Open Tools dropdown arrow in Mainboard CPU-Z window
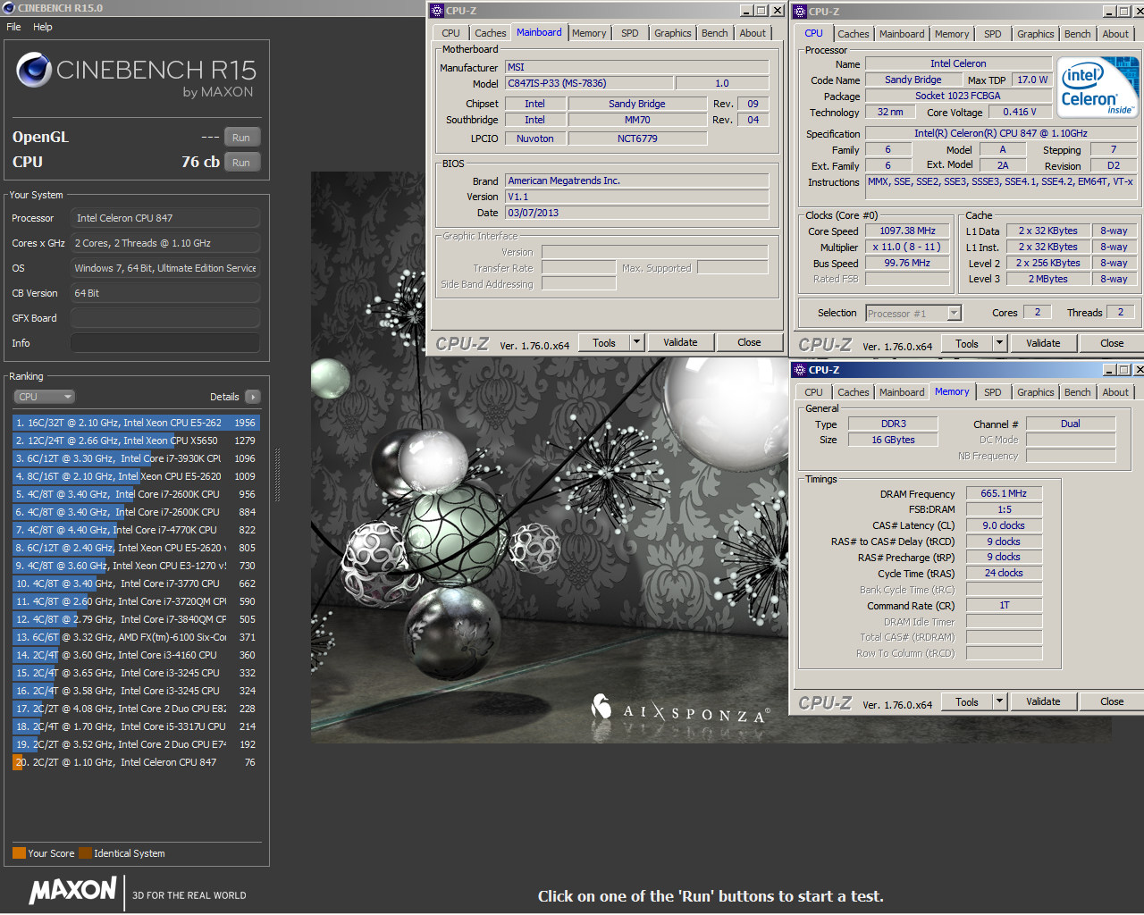 point(636,342)
